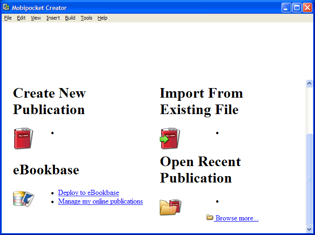Follow the Deploy to eBookbase link
This screenshot has width=315, height=235.
(89, 193)
